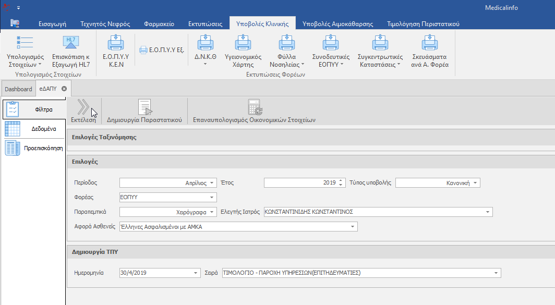This screenshot has width=555, height=305.
Task: Expand the Επιλογές Ταξινόμησης section header
Action: (104, 137)
